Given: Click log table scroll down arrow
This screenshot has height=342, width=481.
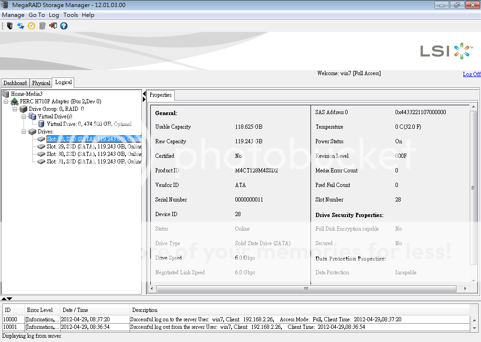Looking at the screenshot, I should 474,328.
